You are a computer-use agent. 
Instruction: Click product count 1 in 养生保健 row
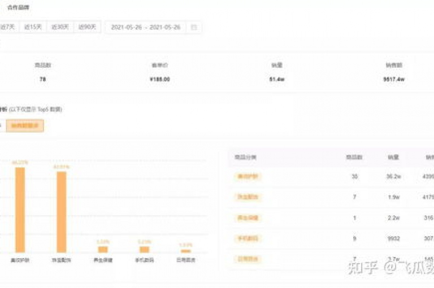pos(354,218)
